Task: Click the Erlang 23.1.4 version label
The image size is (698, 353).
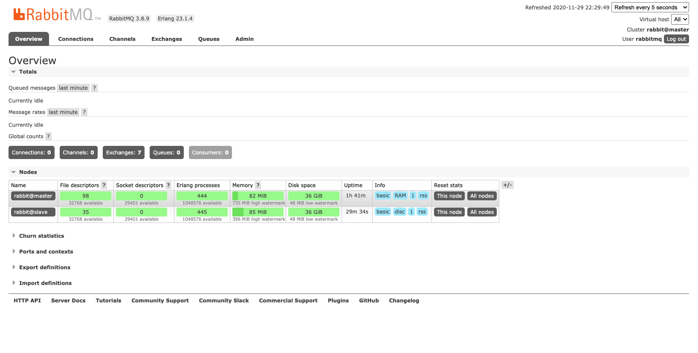Action: click(175, 19)
